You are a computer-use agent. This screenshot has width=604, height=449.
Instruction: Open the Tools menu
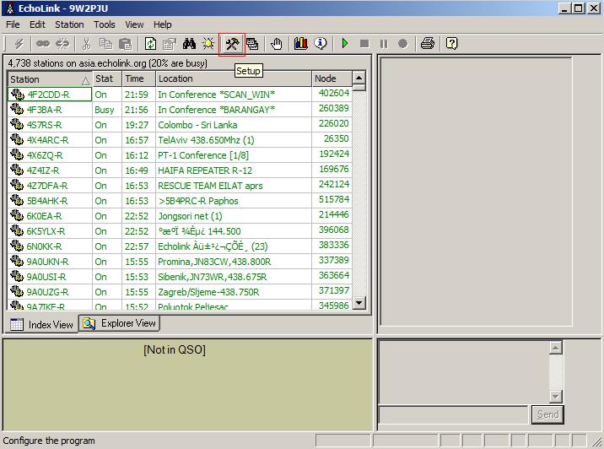click(x=105, y=24)
